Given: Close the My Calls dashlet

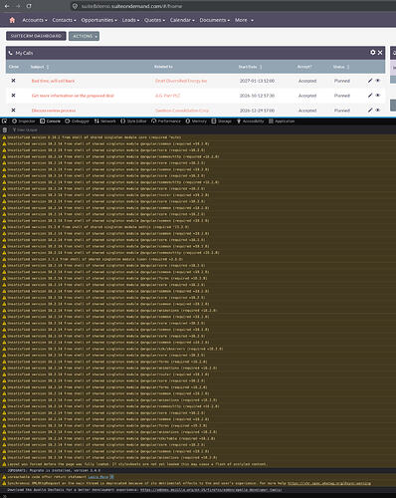Looking at the screenshot, I should coord(380,53).
